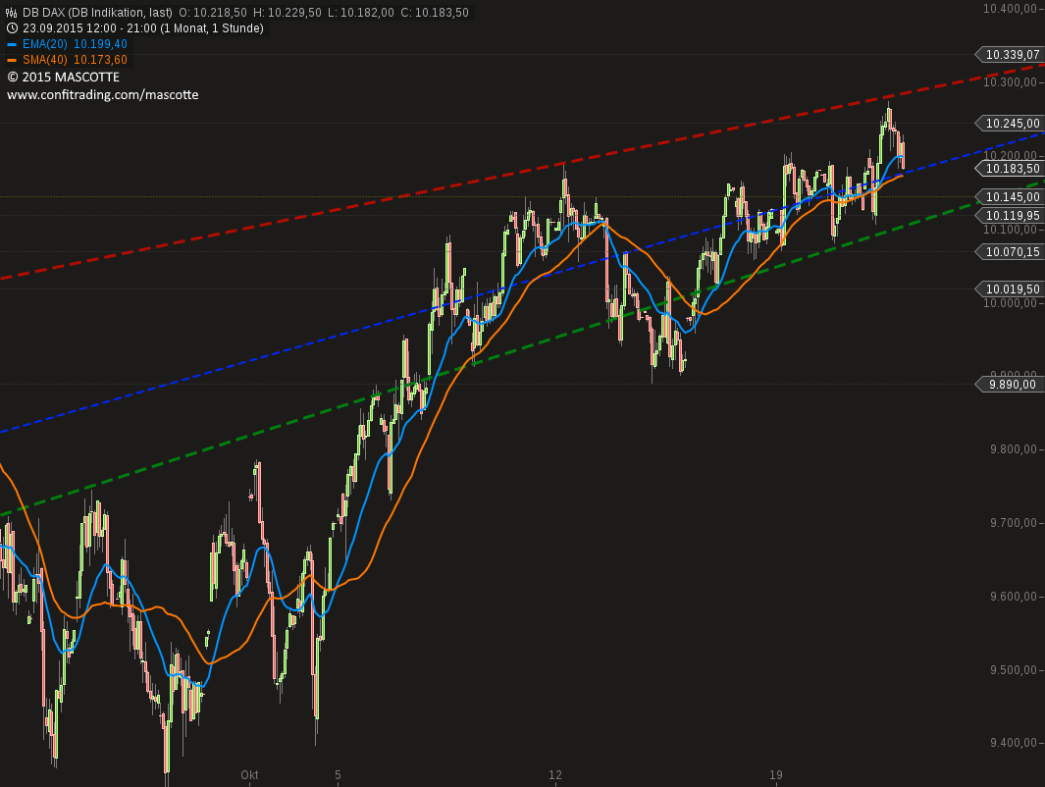
Task: Click the high value H: 10.229,50
Action: click(x=287, y=13)
